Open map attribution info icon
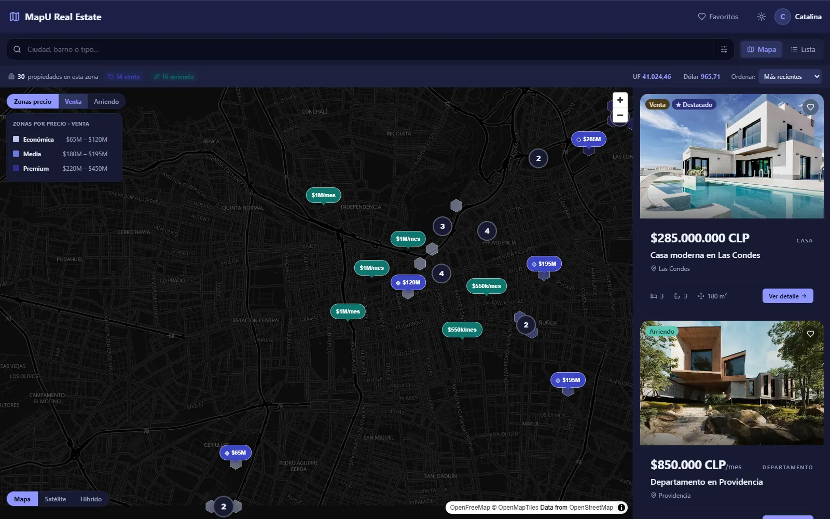This screenshot has width=830, height=519. 621,508
